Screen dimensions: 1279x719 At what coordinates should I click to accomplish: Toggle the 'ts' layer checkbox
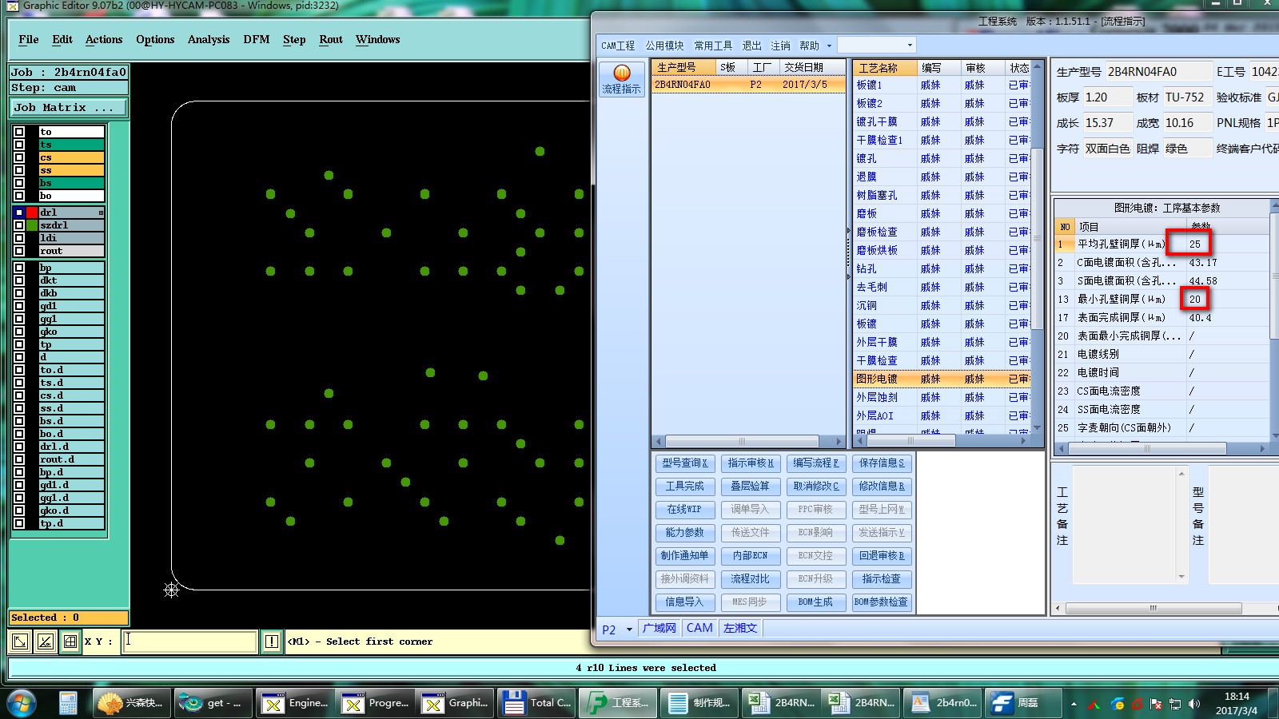[19, 145]
